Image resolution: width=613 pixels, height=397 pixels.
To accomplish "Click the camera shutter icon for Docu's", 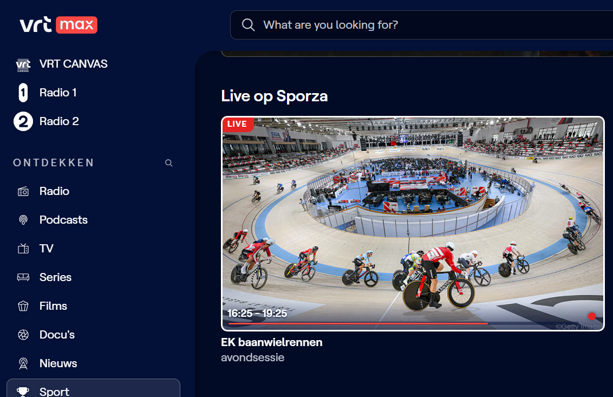I will (23, 335).
